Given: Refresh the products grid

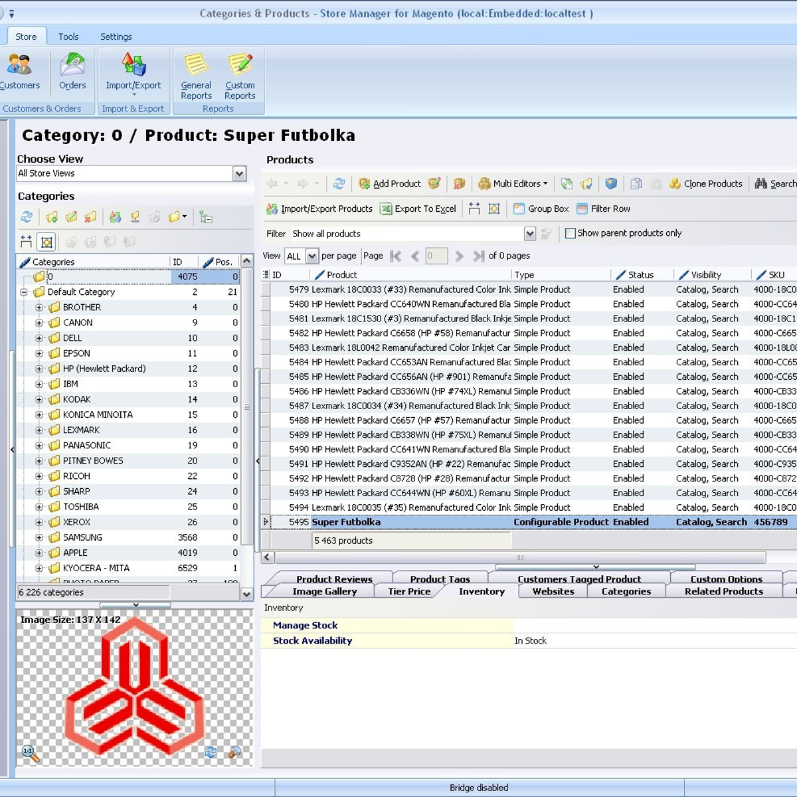Looking at the screenshot, I should click(339, 184).
